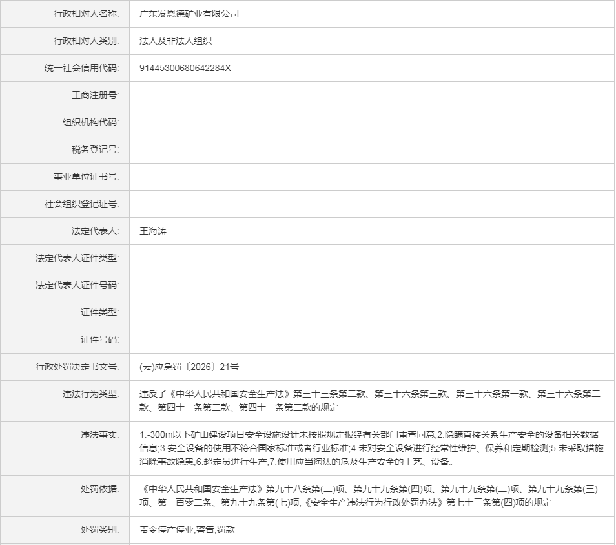Select document number (云)应急罚〔2026〕21号
The width and height of the screenshot is (616, 545).
[189, 367]
